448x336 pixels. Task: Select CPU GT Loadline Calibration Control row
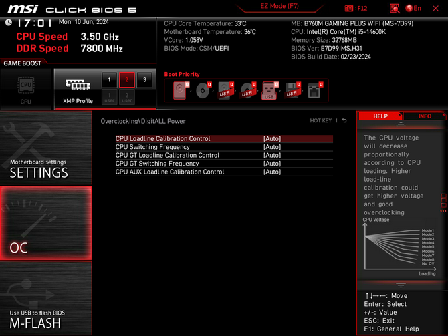[224, 155]
